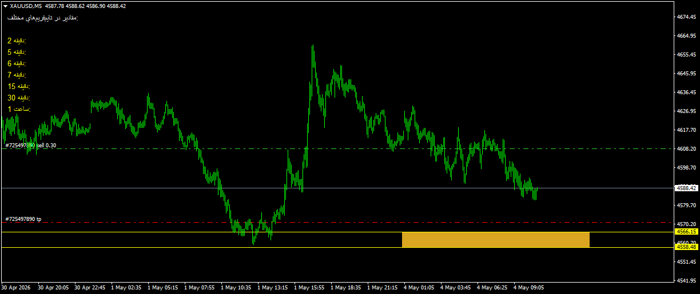Select the #725497890 sell 0.30 order label
Image resolution: width=700 pixels, height=294 pixels.
[x=31, y=146]
